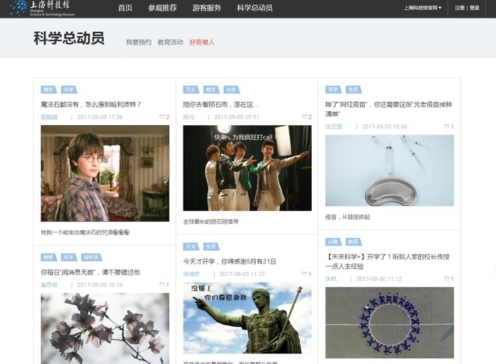Viewport: 496px width, 364px height.
Task: Like the 未来科学+ article heart icon
Action: coord(446,278)
